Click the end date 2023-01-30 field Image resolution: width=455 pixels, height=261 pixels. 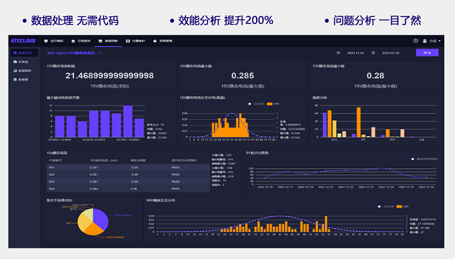[391, 53]
